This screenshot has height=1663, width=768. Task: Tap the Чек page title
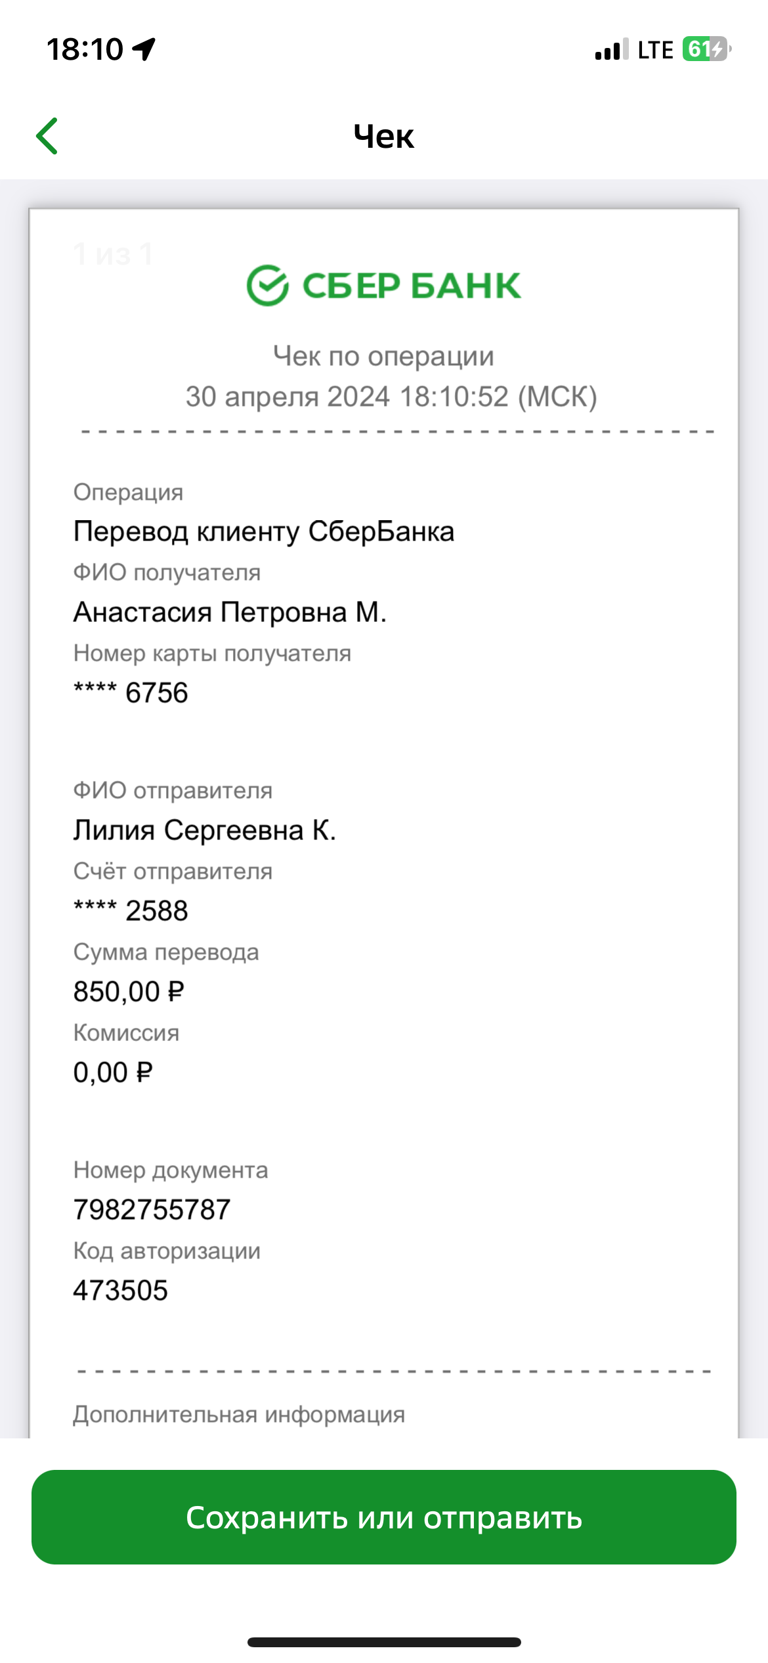384,137
